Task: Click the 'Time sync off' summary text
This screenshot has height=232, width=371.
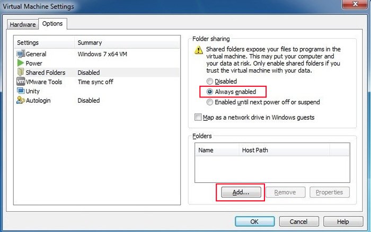Action: click(95, 82)
